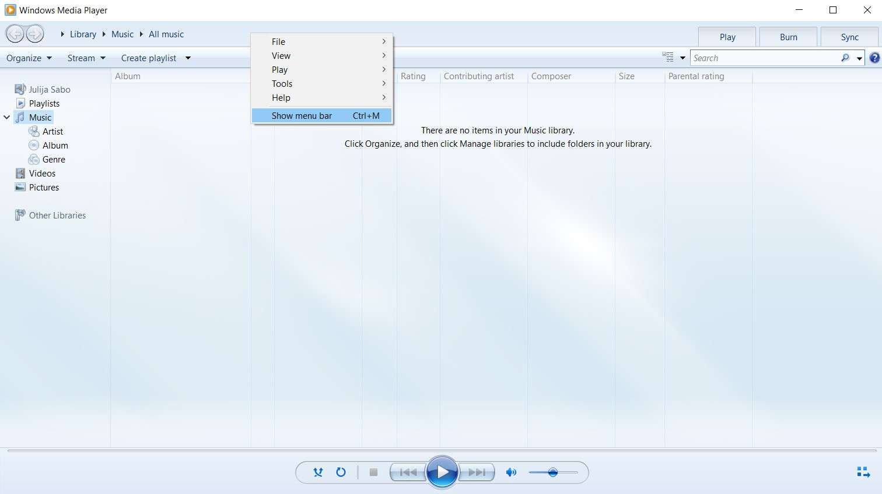The image size is (882, 494).
Task: Sort by the Size column header
Action: [x=639, y=76]
